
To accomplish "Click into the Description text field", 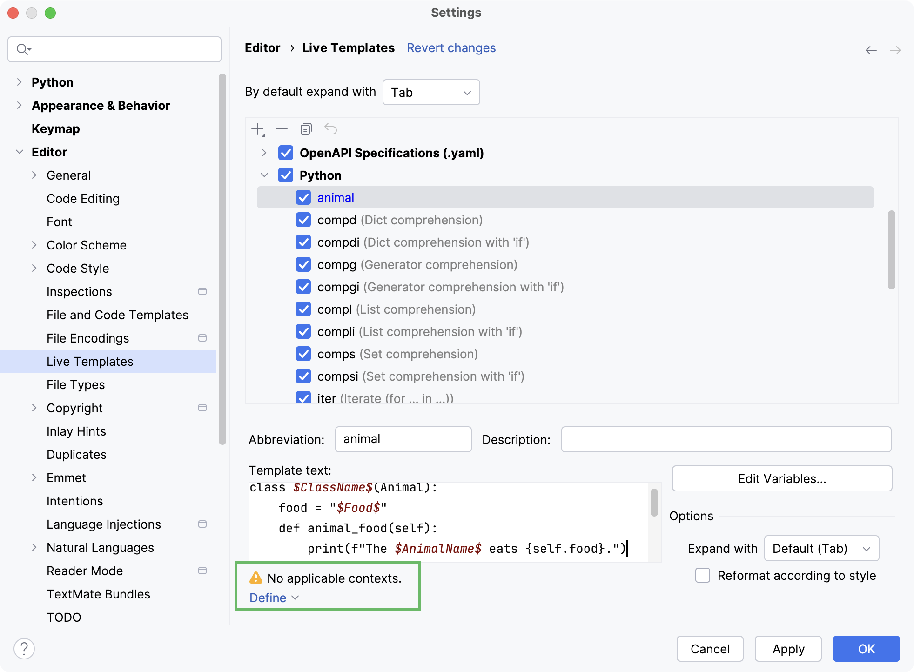I will [726, 439].
